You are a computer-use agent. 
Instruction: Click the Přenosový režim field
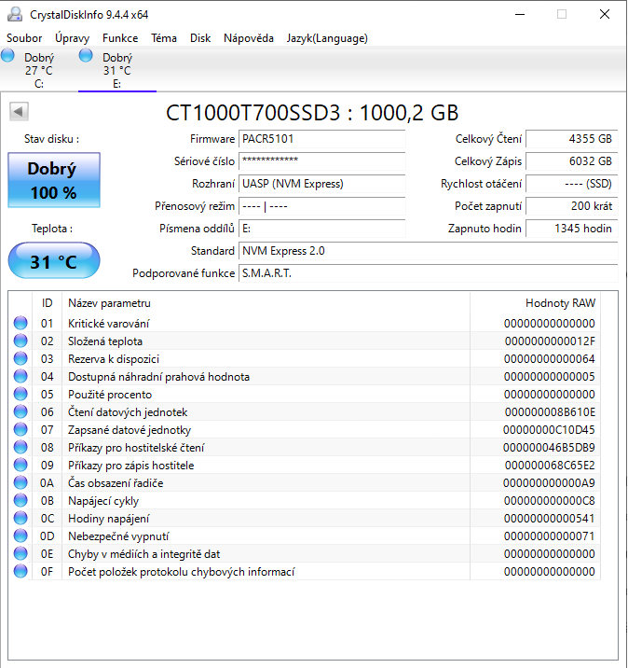[x=322, y=206]
